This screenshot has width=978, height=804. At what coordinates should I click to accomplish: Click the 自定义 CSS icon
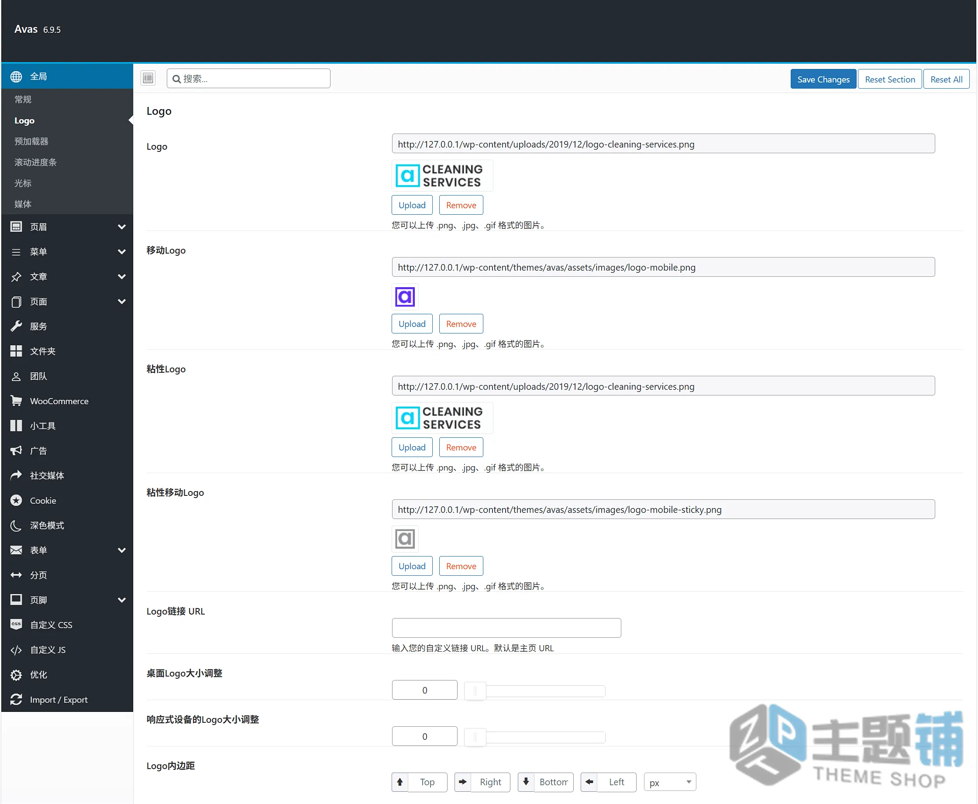click(16, 624)
